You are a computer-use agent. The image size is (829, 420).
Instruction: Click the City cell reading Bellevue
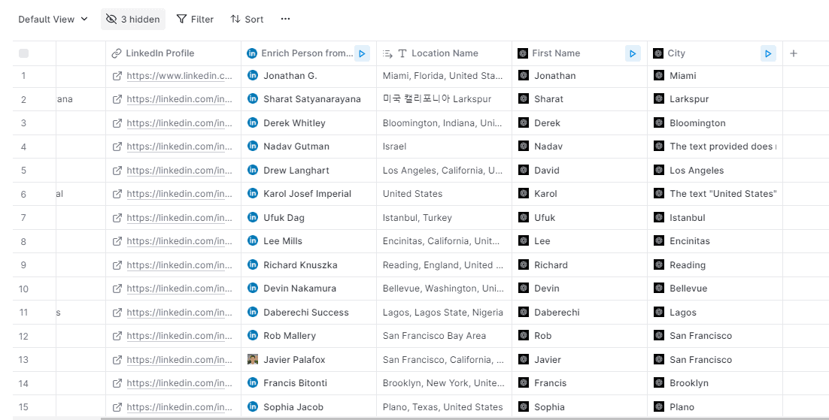(x=715, y=289)
